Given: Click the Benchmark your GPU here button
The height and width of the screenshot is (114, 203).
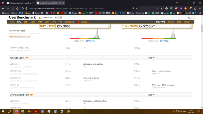Looking at the screenshot, I should coord(20,37).
